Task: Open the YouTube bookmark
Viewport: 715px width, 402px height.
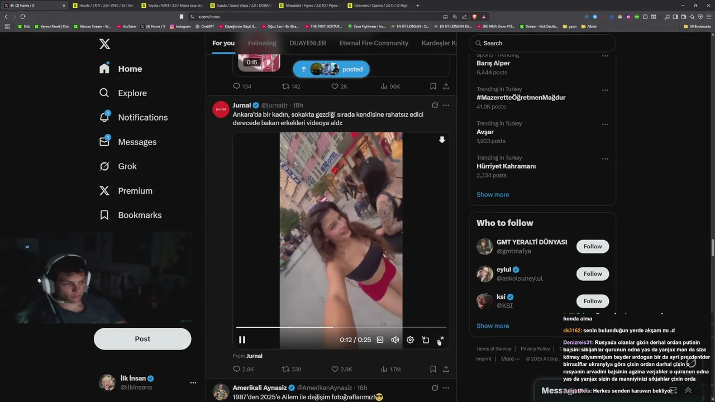Action: (126, 26)
